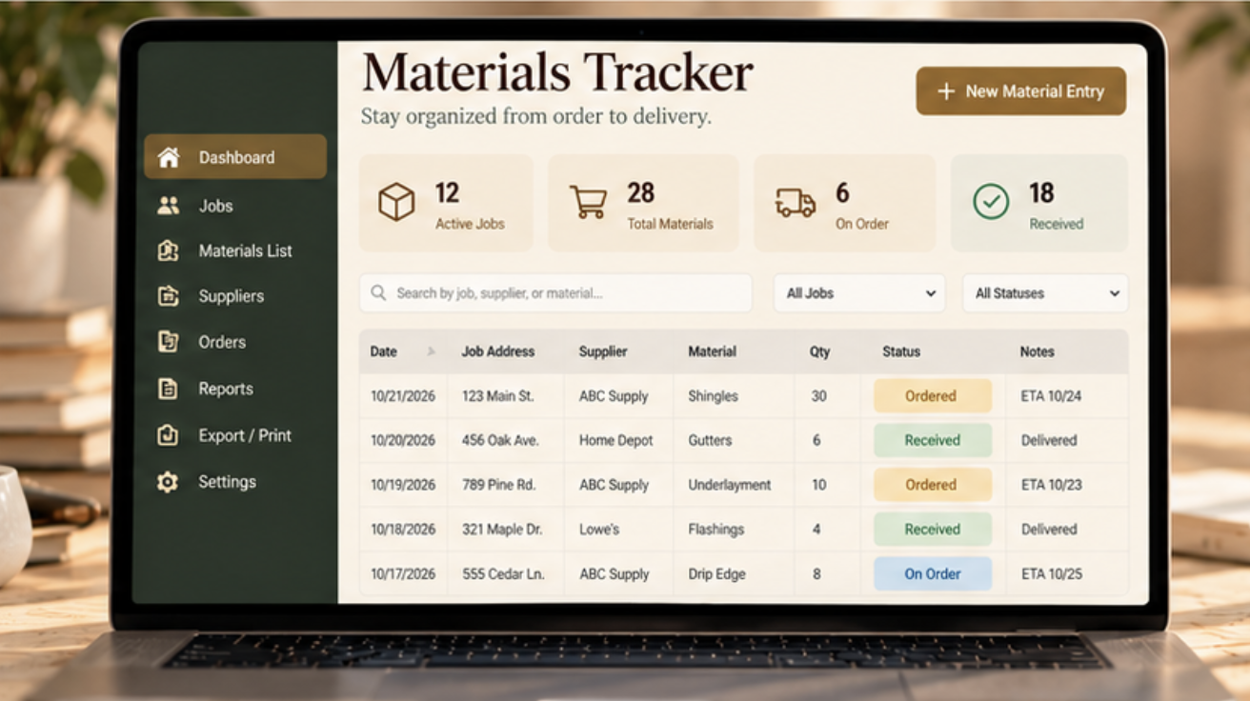Click the Jobs people icon in sidebar

point(169,206)
